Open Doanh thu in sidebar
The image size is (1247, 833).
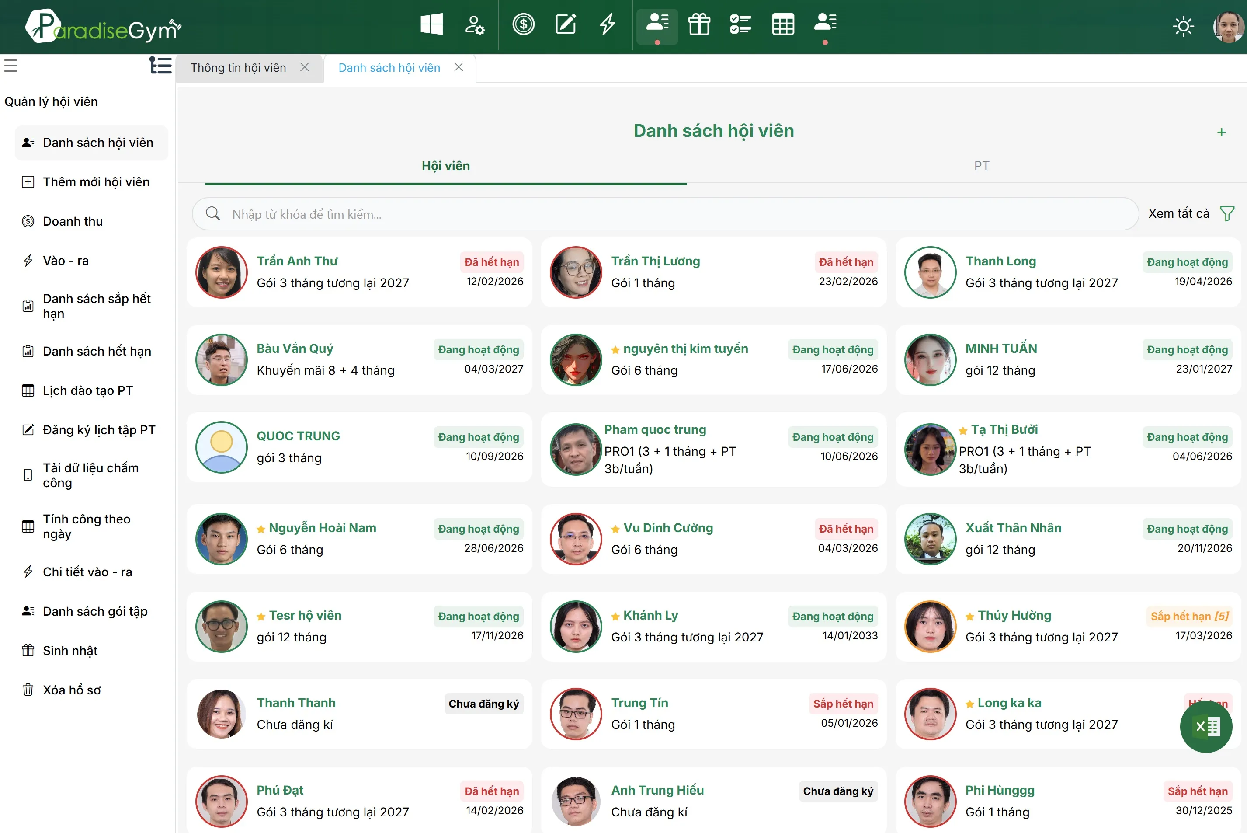[91, 222]
